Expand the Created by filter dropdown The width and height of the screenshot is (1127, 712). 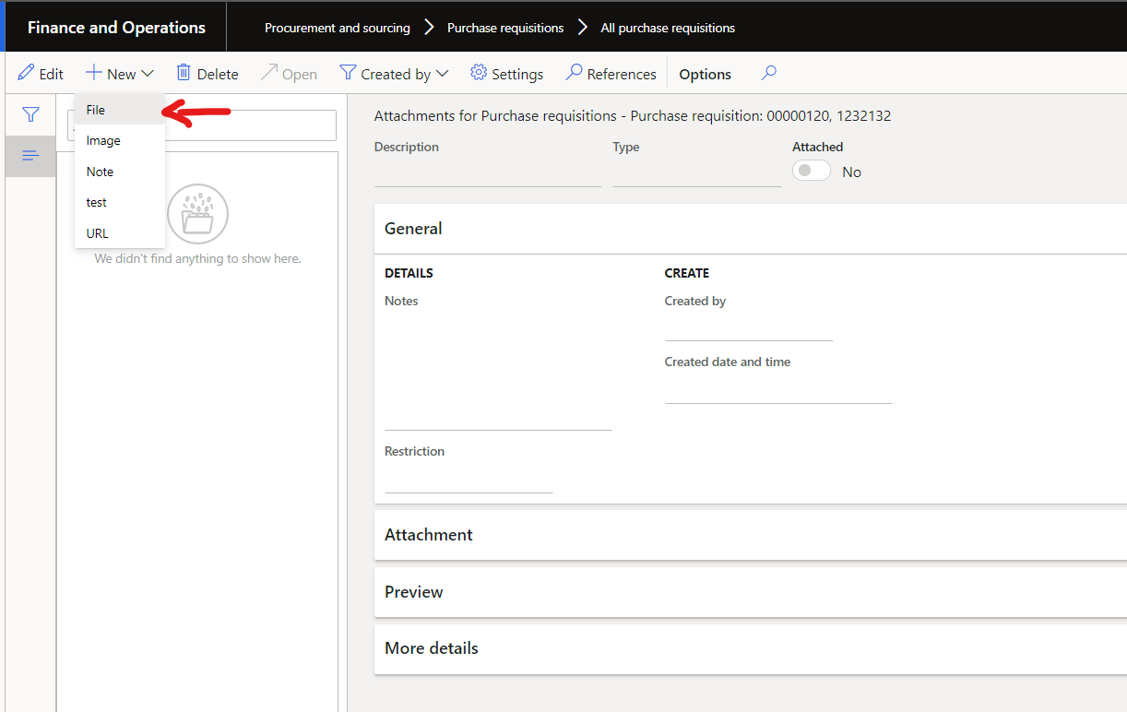pyautogui.click(x=394, y=74)
